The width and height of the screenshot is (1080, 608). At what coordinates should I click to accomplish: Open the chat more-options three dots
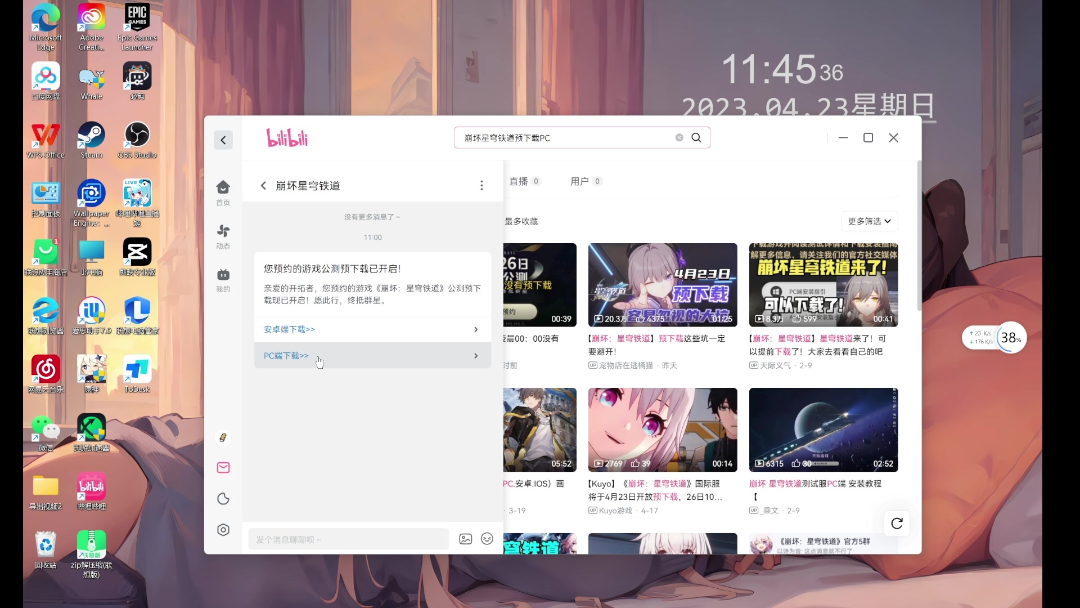point(481,185)
